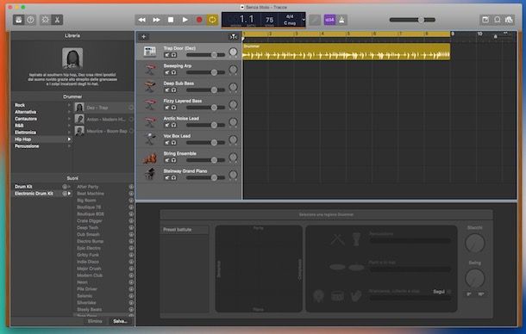Open the Media Browser button
This screenshot has height=334, width=526.
click(x=509, y=20)
